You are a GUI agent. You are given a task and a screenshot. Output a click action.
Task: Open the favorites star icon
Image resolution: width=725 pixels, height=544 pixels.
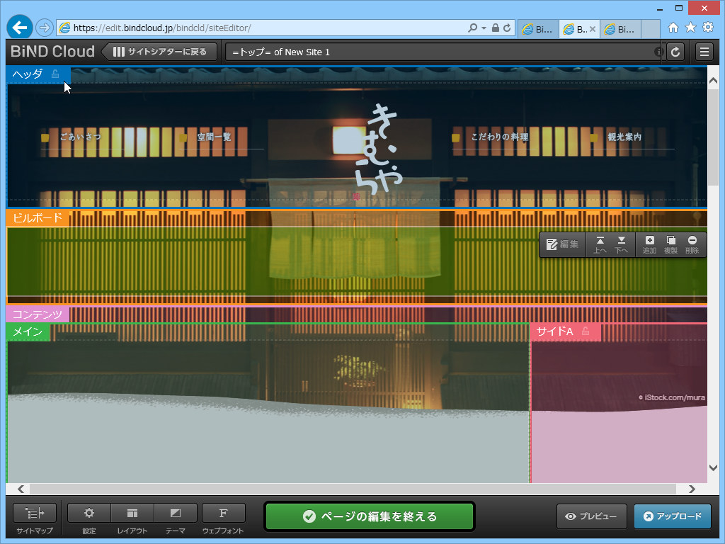[690, 28]
